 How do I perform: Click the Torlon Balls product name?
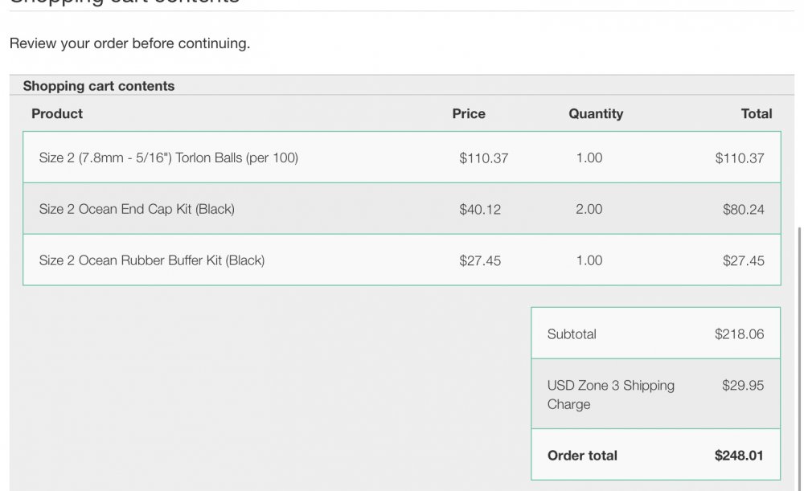point(168,158)
